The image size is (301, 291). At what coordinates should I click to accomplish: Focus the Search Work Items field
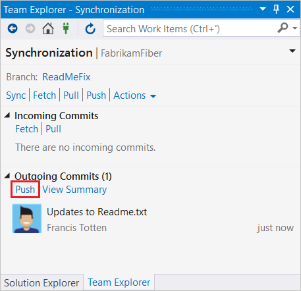pos(189,28)
